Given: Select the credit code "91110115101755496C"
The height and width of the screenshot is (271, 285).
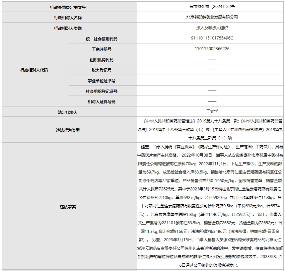Looking at the screenshot, I should coord(212,38).
